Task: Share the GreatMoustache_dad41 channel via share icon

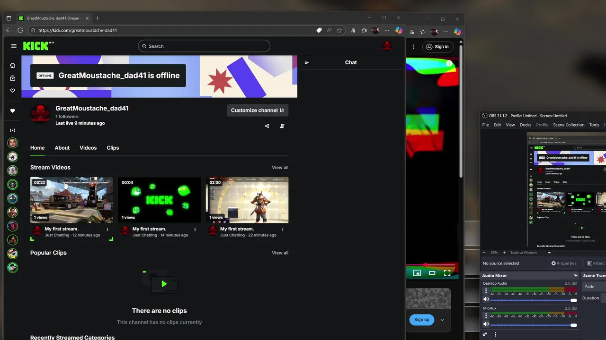Action: [x=267, y=126]
